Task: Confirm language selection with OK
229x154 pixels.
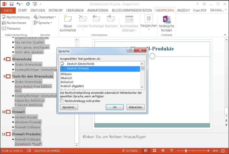Action: tap(115, 107)
